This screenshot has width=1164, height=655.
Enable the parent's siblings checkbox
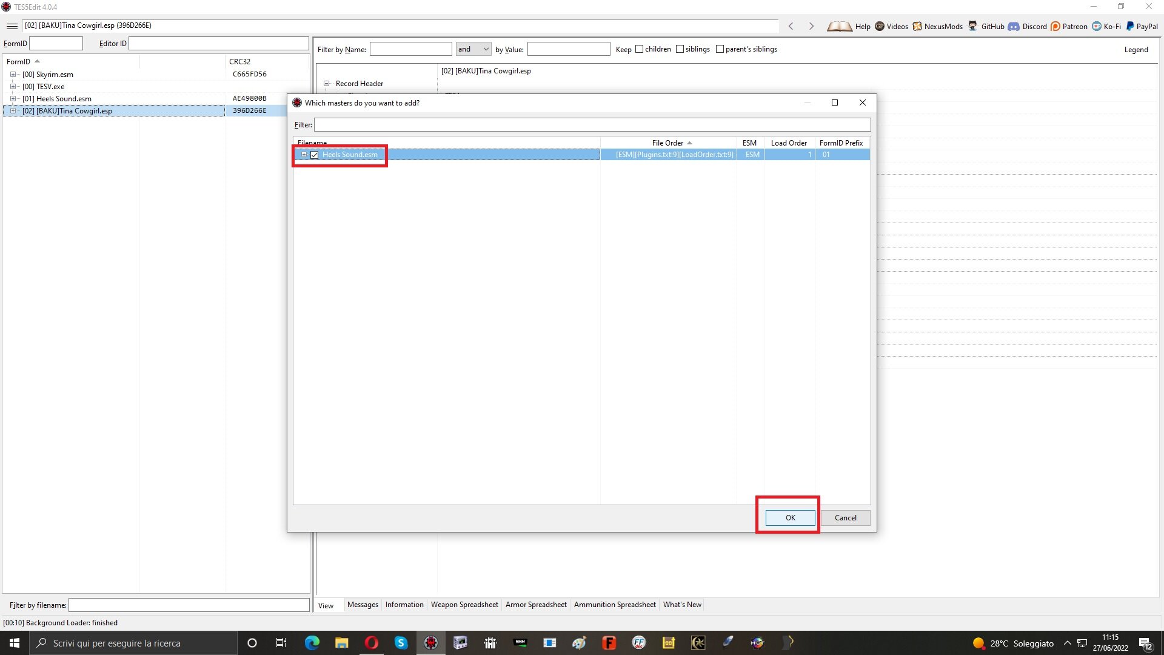[720, 49]
